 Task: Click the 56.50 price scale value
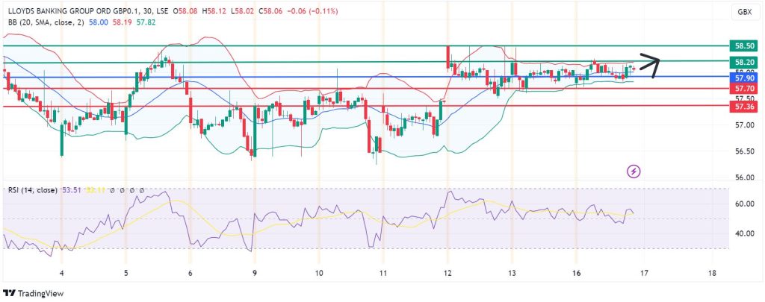[x=744, y=151]
